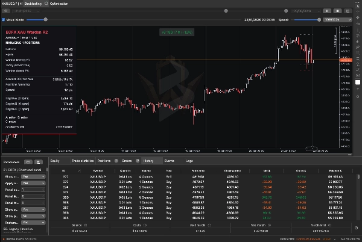Click the Entry price column header

(x=198, y=171)
